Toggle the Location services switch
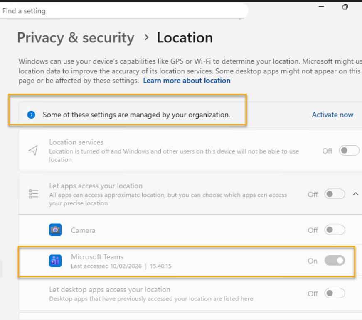The height and width of the screenshot is (320, 362). pos(349,151)
